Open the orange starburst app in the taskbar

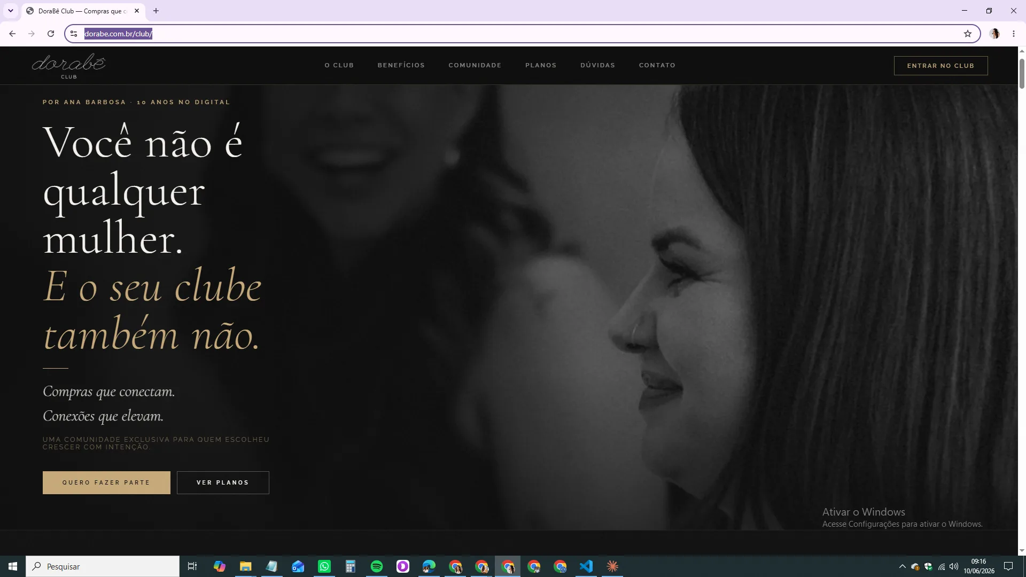(612, 566)
